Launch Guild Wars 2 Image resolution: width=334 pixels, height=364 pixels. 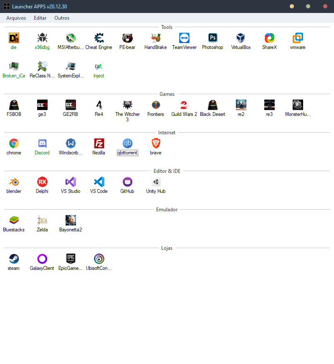tap(184, 105)
